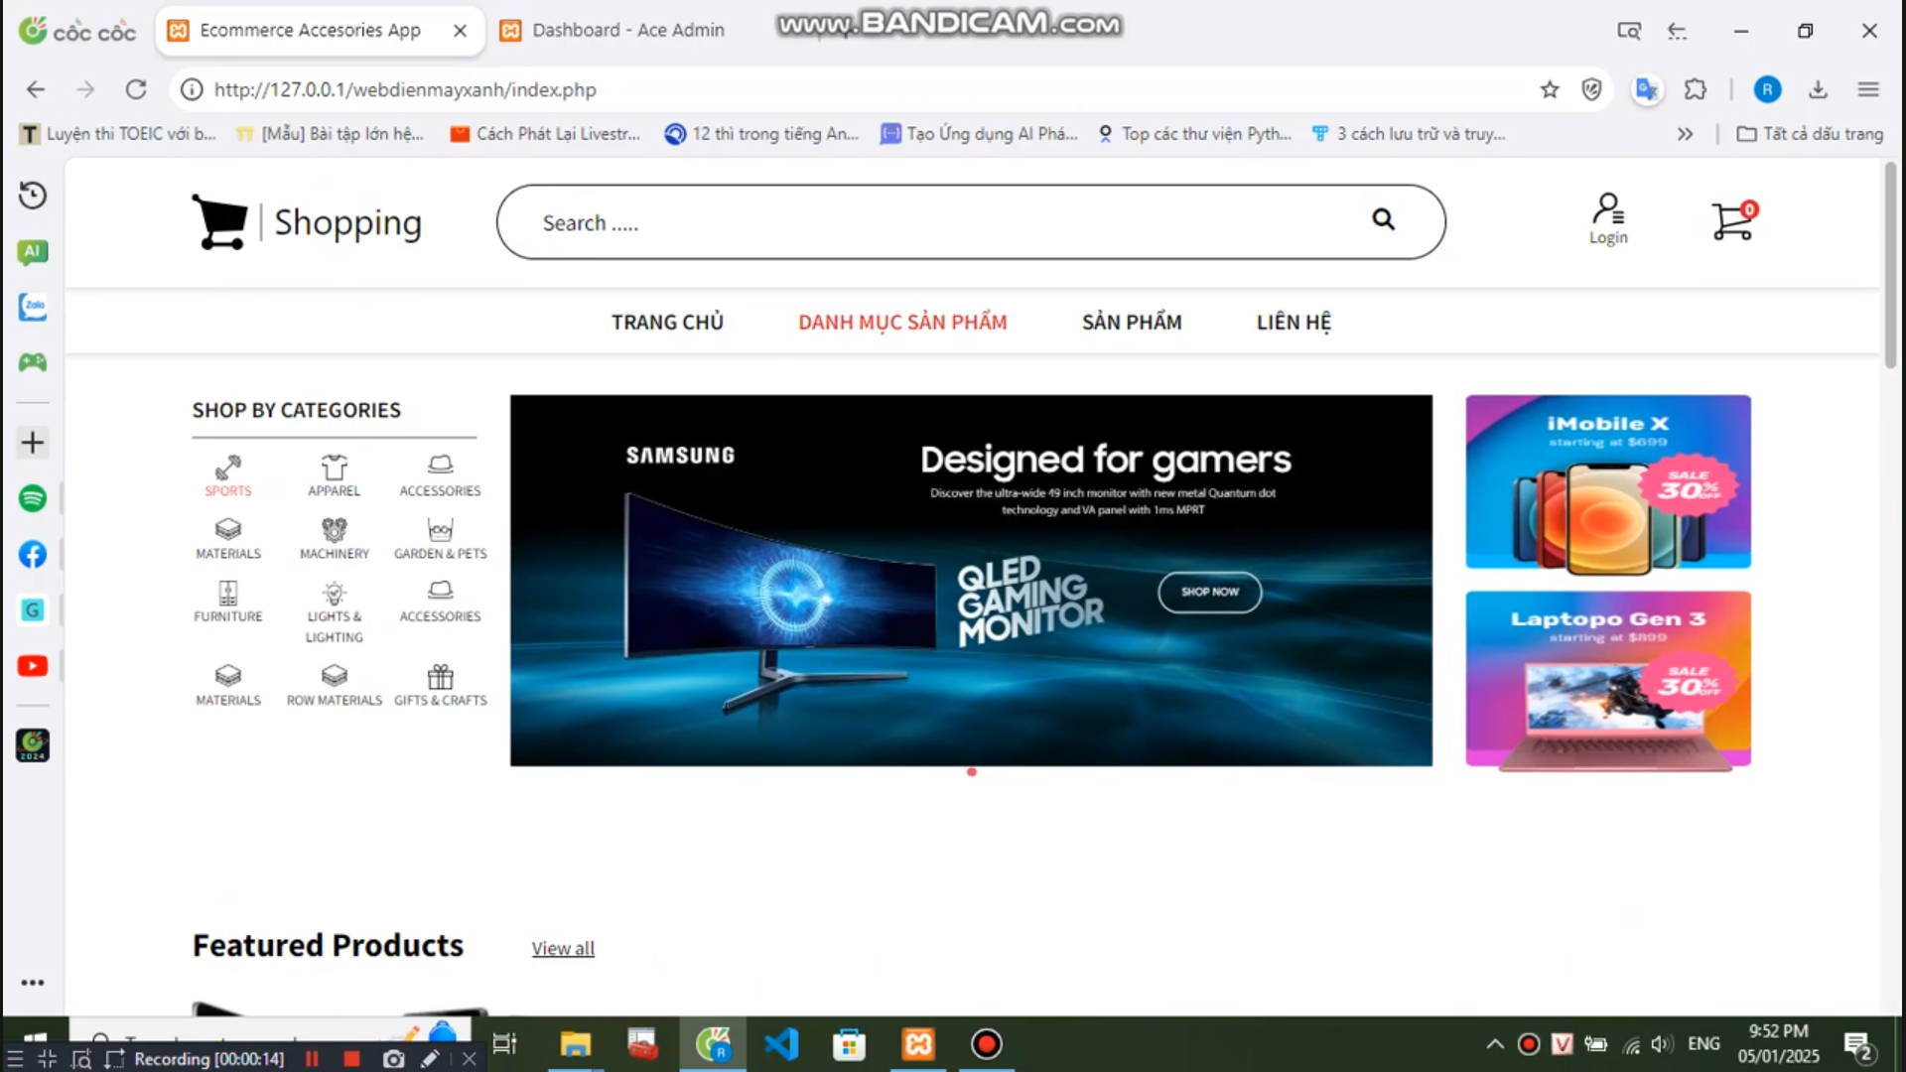Open Microsoft Store from the taskbar
The image size is (1906, 1072).
click(849, 1044)
